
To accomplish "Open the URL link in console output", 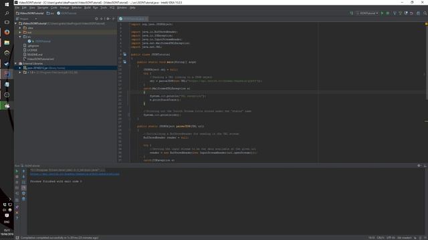I will (74, 173).
